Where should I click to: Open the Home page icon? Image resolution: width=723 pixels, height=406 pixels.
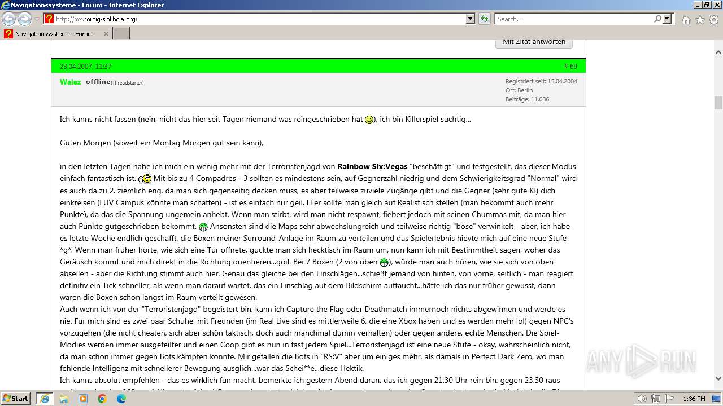coord(686,20)
